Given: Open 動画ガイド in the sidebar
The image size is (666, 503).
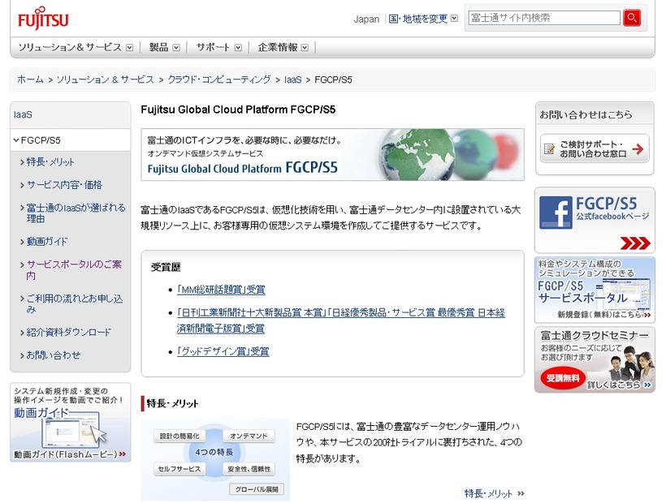Looking at the screenshot, I should [x=47, y=241].
